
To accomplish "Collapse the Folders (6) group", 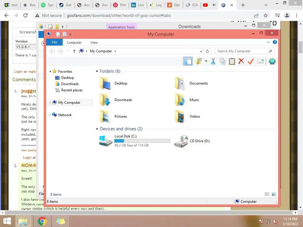I will pos(97,71).
